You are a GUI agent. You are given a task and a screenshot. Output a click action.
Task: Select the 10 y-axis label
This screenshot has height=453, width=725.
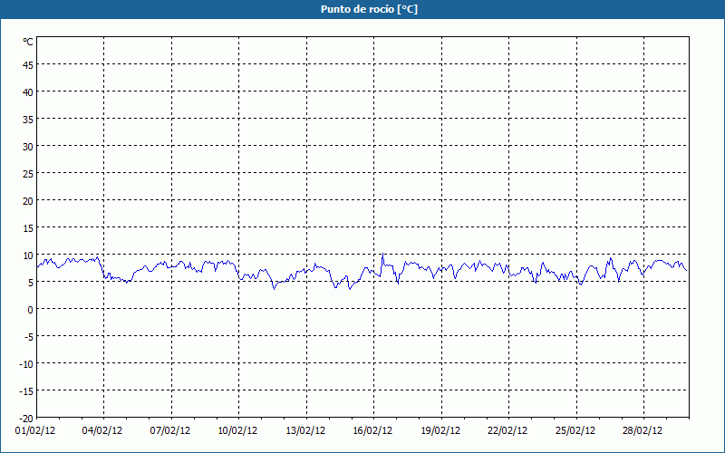pyautogui.click(x=28, y=255)
